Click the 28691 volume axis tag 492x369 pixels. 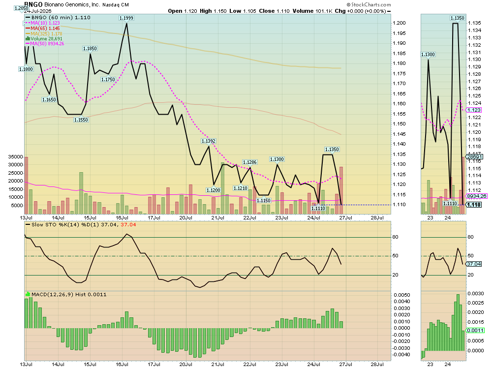474,156
